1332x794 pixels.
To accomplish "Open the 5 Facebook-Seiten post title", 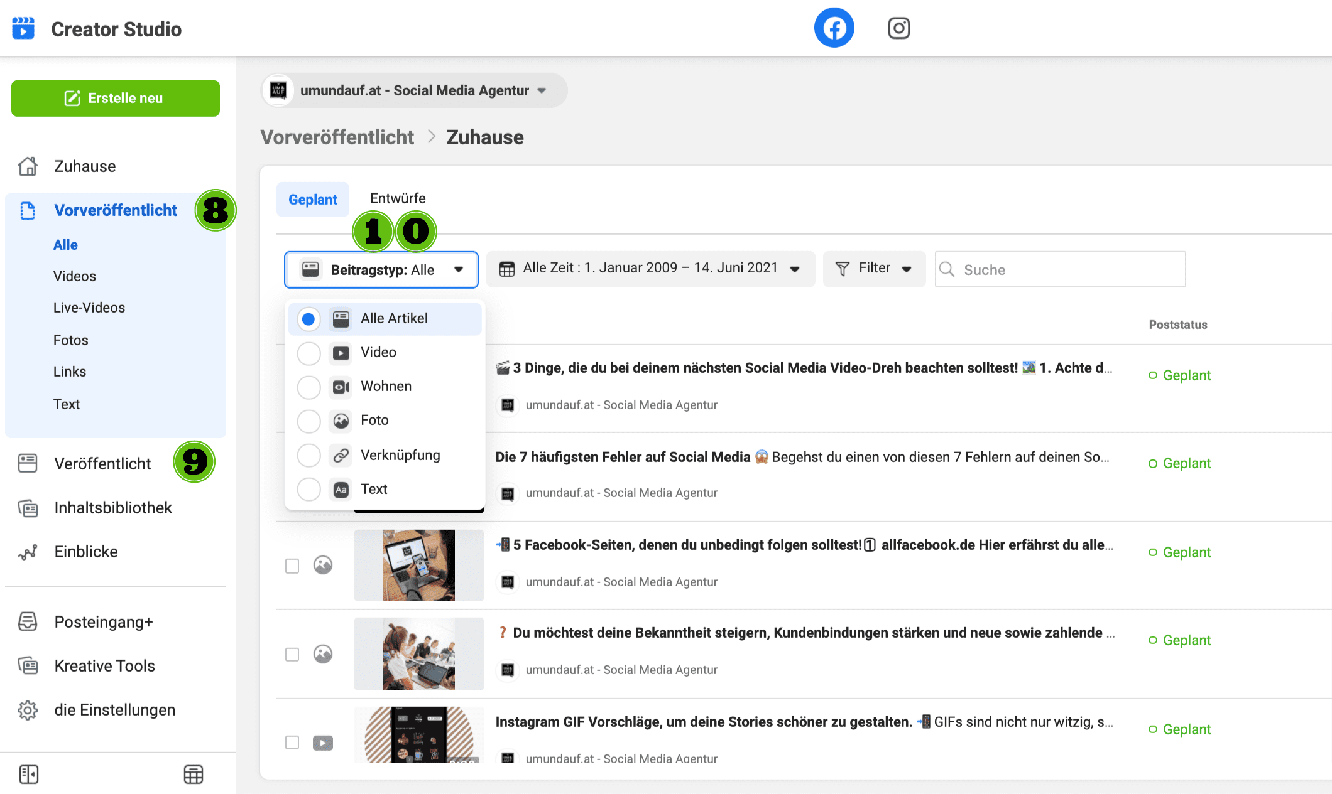I will [x=804, y=545].
